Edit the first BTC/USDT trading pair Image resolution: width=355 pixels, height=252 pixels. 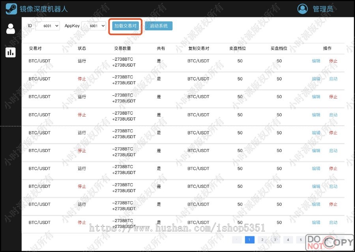316,61
